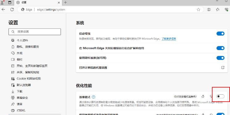
Task: Click the address bar URL
Action: 51,10
